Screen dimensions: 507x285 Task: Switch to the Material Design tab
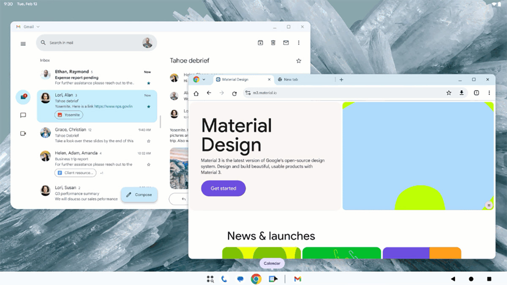(243, 79)
